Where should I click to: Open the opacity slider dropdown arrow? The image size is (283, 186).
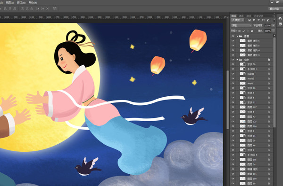tap(273, 25)
